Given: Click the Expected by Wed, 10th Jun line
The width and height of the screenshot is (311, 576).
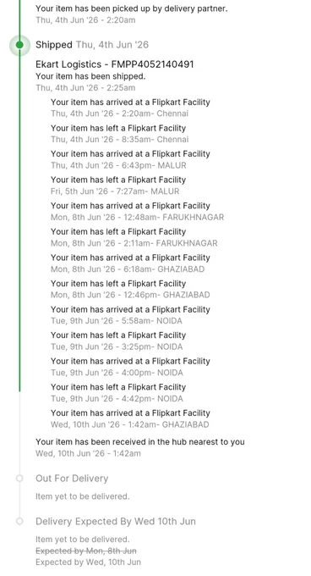Looking at the screenshot, I should [88, 562].
